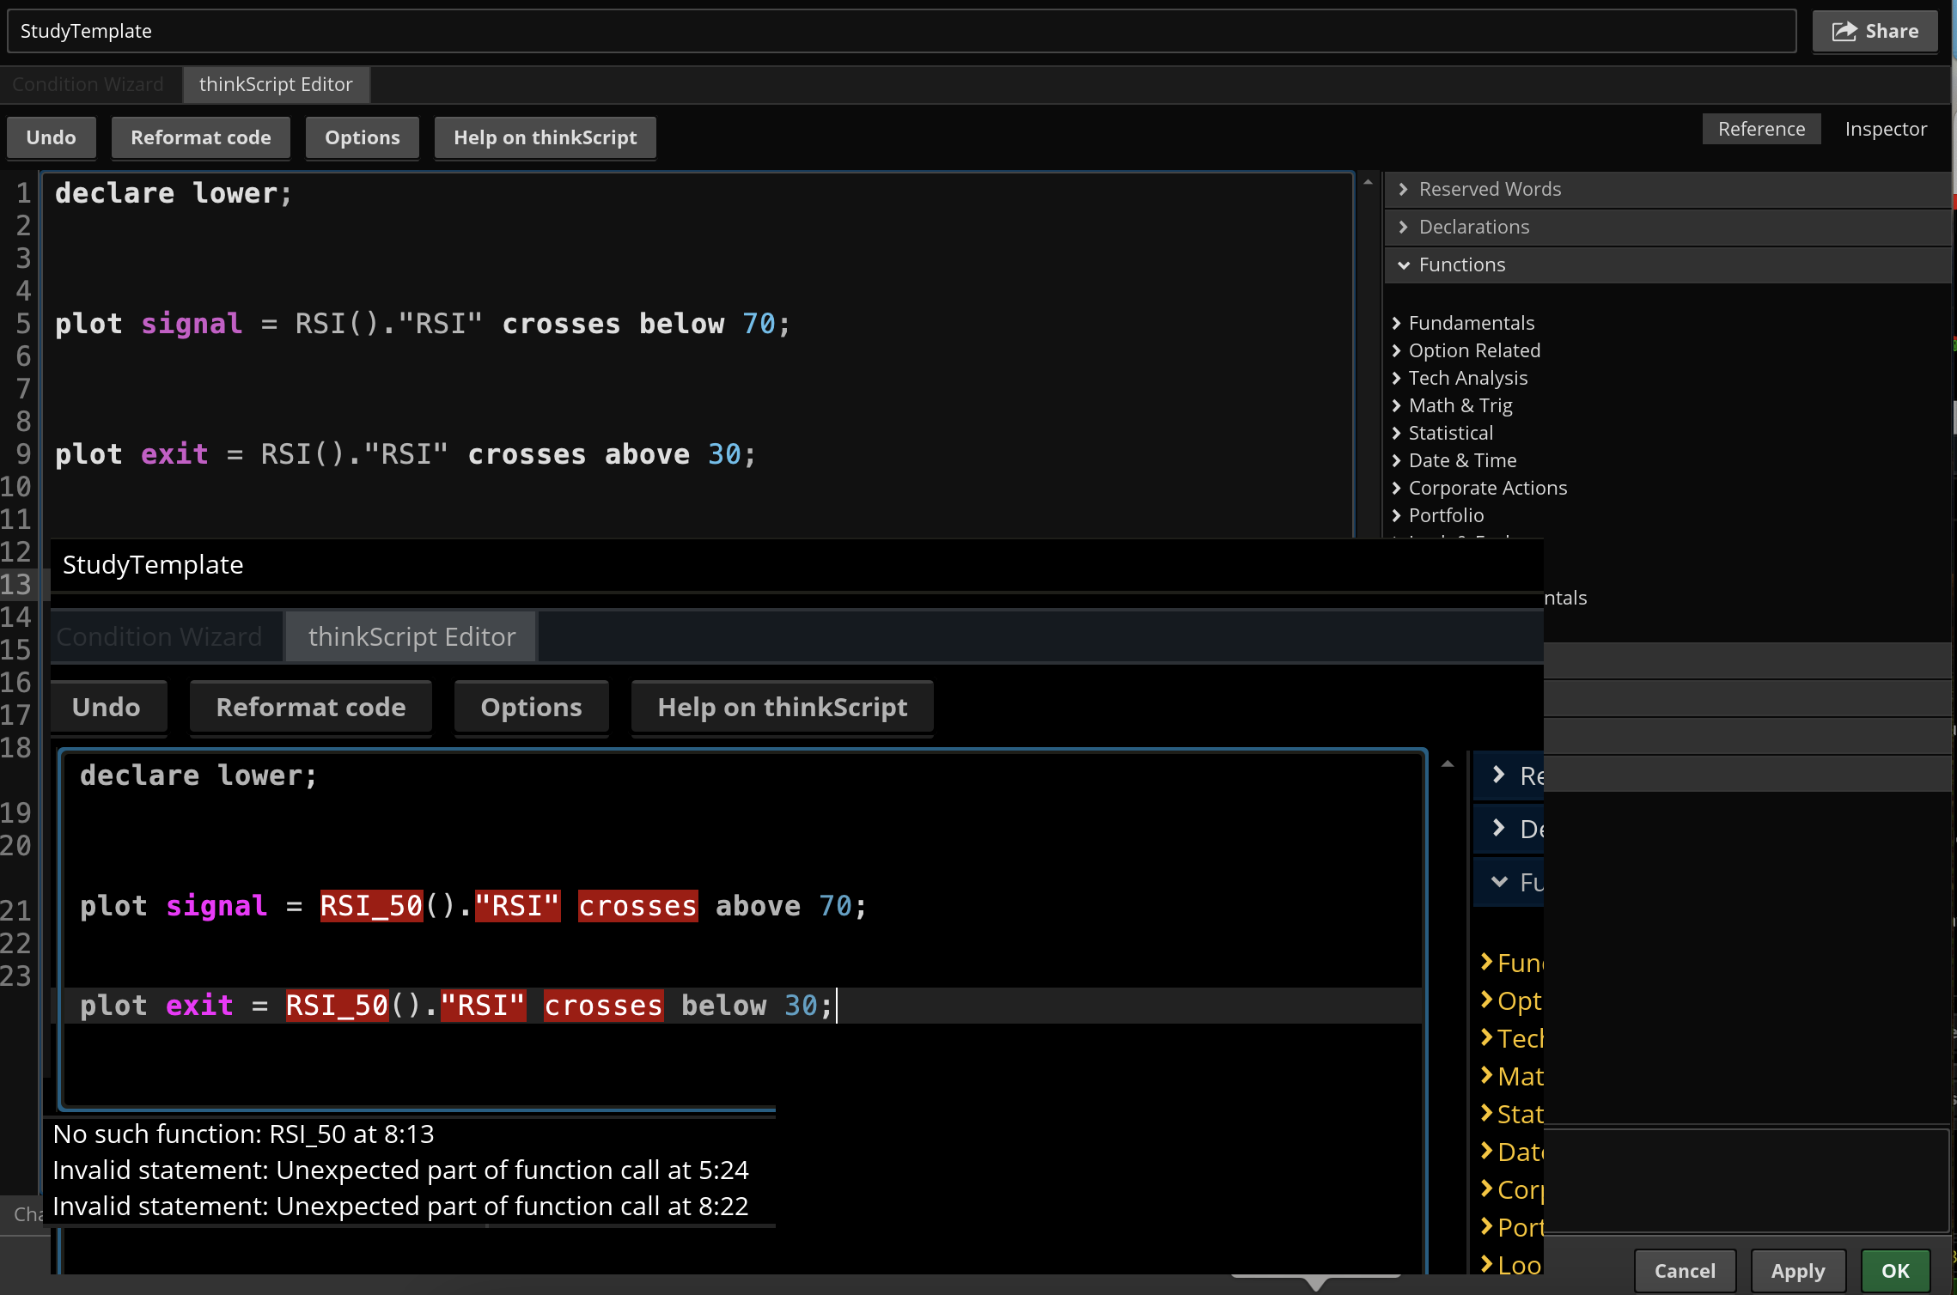Click highlighted RSI_50 in plot signal line

[372, 906]
